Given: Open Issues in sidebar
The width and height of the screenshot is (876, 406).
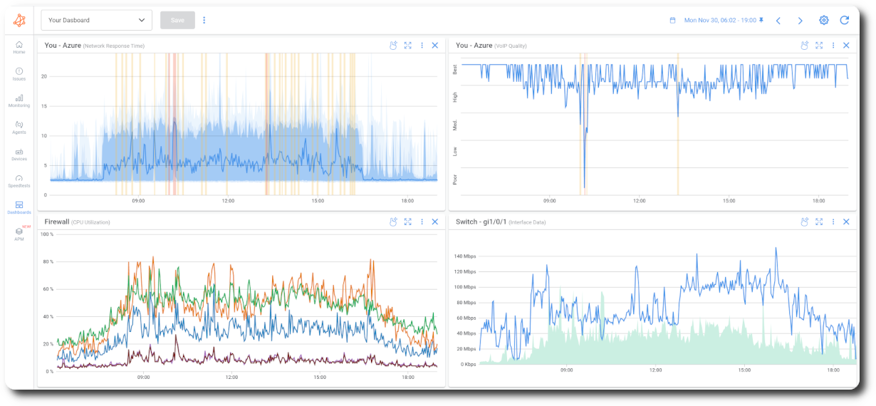Looking at the screenshot, I should click(19, 74).
